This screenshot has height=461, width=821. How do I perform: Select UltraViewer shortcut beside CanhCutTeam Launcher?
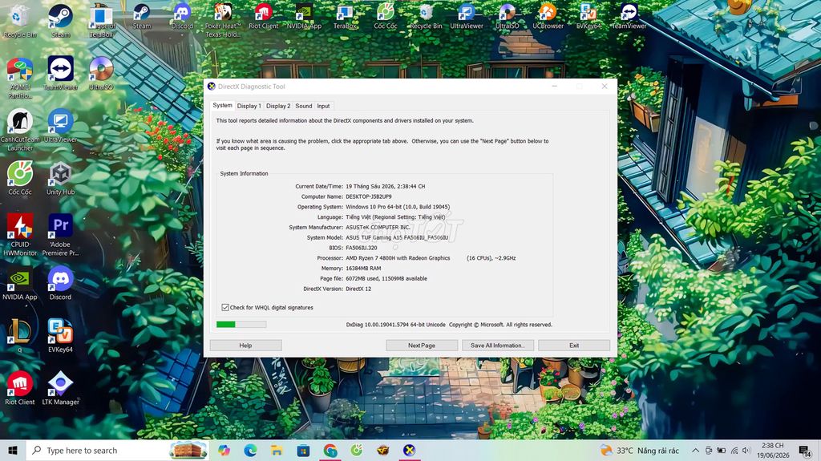60,126
